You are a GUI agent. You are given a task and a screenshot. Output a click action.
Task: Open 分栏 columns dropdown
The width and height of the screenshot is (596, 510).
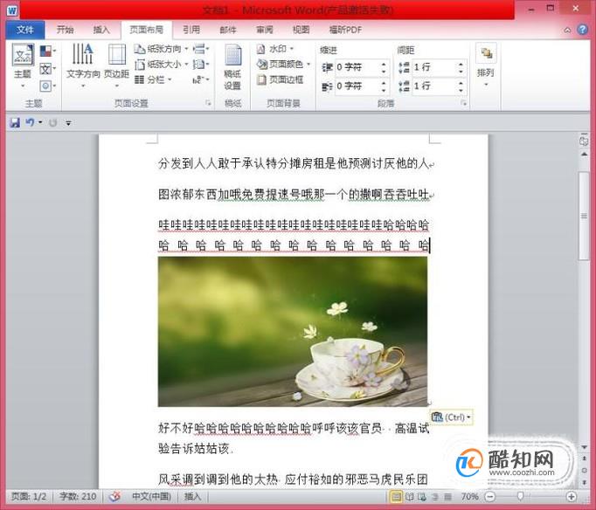pyautogui.click(x=153, y=79)
